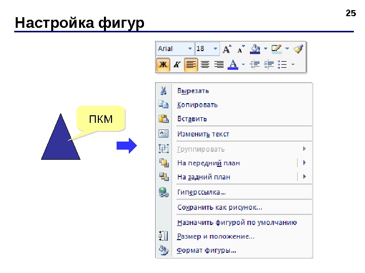
Task: Apply bullets with the list icon
Action: (x=282, y=64)
